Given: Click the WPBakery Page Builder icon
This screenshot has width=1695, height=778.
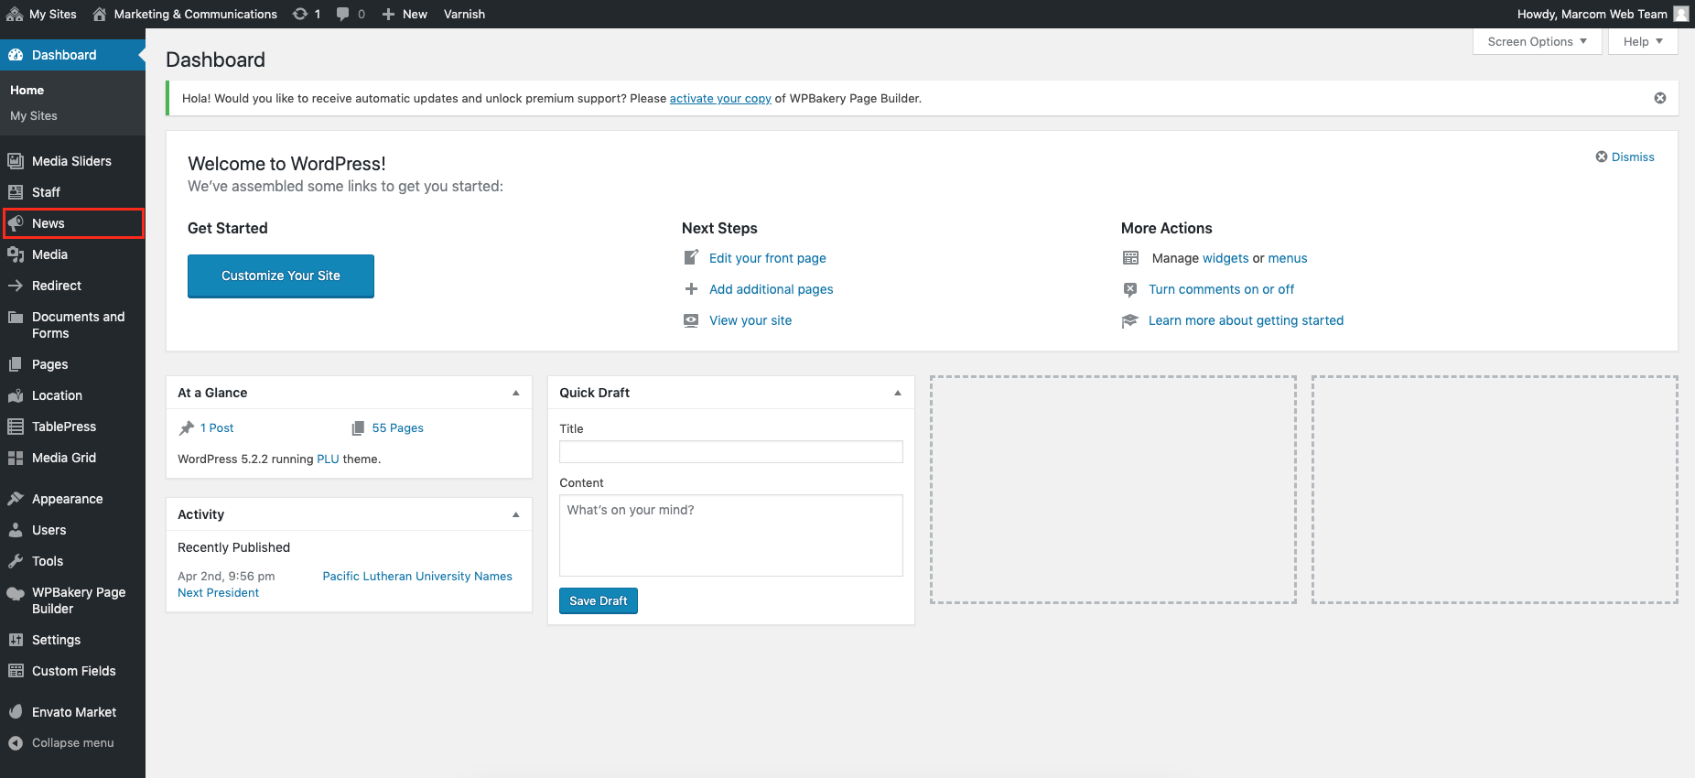Looking at the screenshot, I should tap(16, 593).
